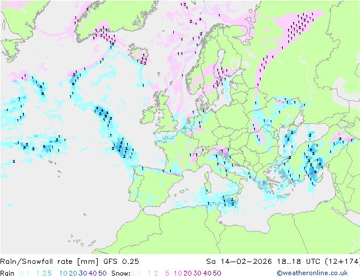Click the 'Snow:' legend label
The image size is (360, 278).
tap(121, 273)
